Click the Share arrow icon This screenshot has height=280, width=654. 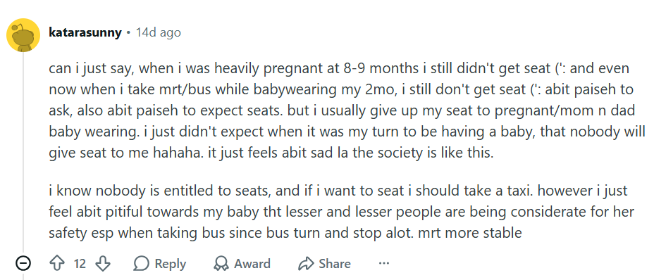(306, 263)
